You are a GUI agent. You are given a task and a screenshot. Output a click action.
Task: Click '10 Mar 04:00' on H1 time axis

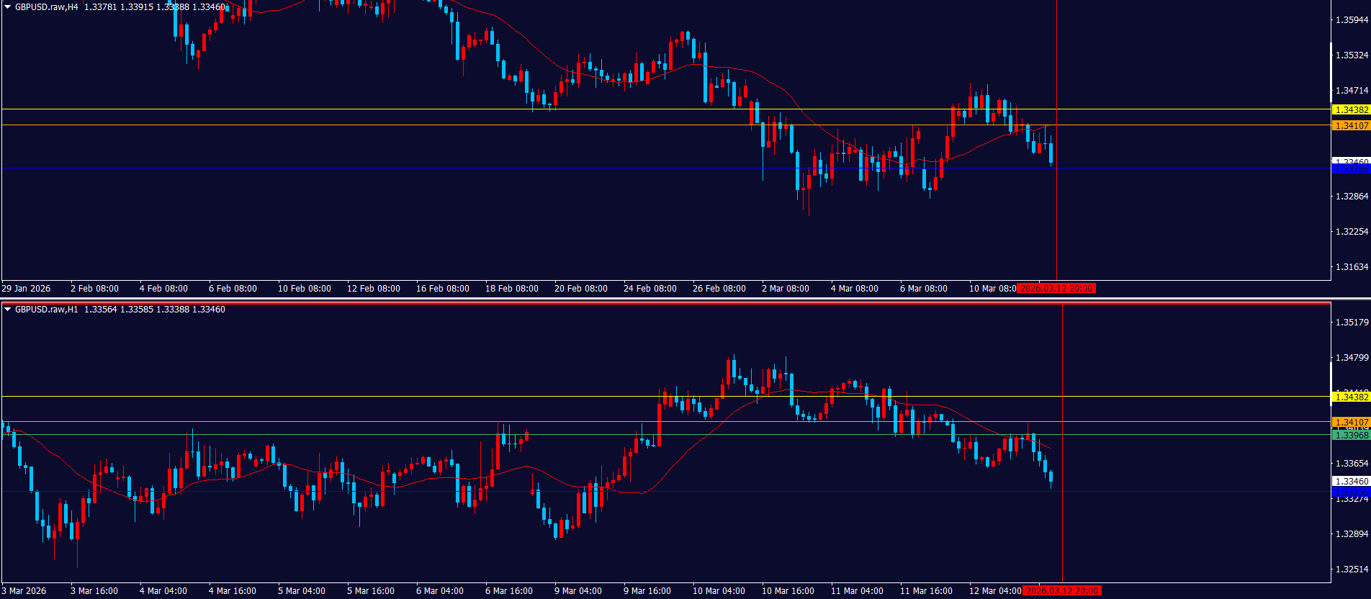point(719,591)
